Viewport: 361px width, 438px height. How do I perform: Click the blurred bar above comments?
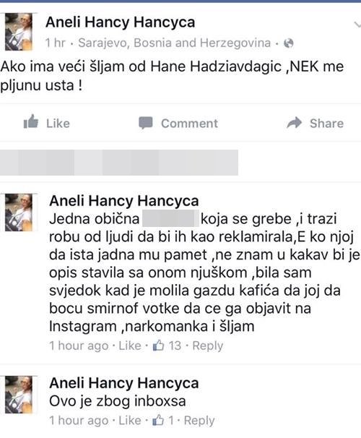click(x=119, y=163)
